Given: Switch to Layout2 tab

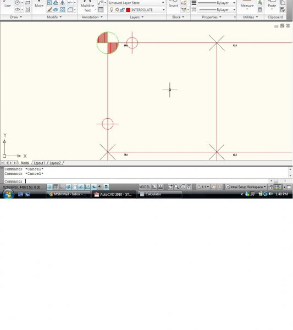Looking at the screenshot, I should pyautogui.click(x=55, y=163).
